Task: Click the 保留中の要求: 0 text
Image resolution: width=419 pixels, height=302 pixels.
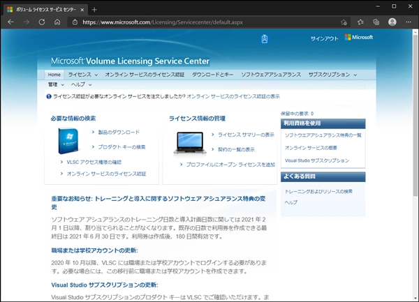Action: click(297, 114)
